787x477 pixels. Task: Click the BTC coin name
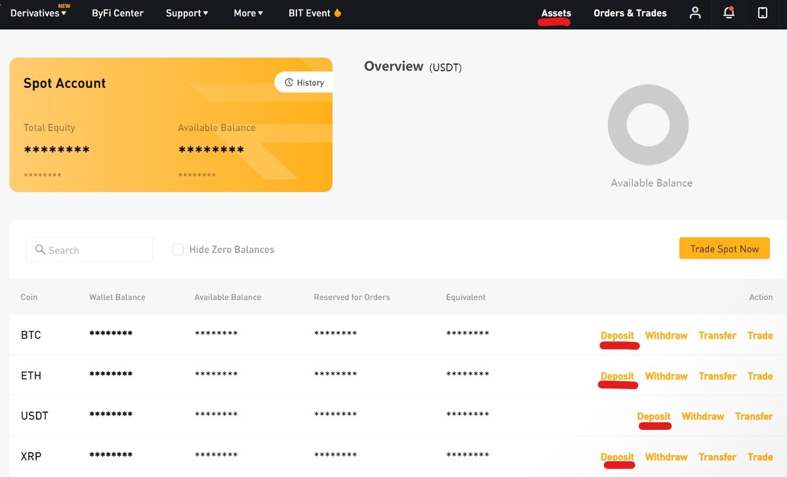click(31, 335)
